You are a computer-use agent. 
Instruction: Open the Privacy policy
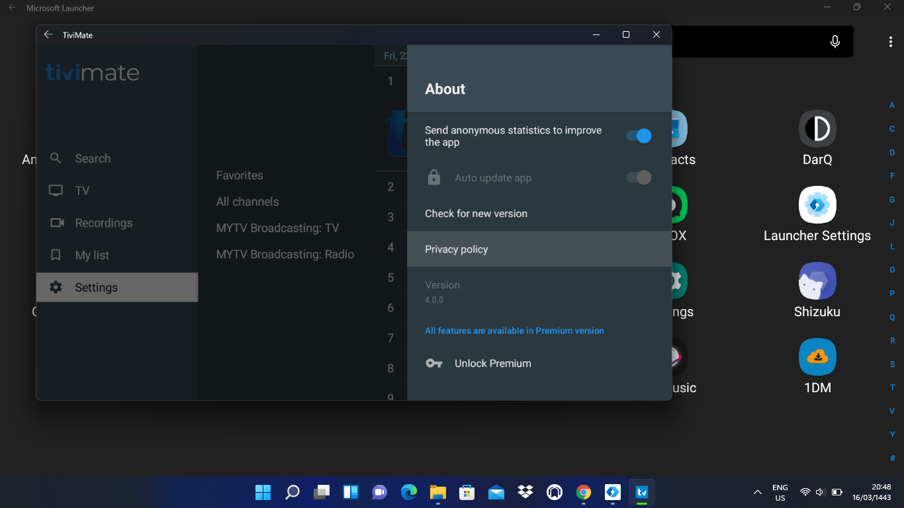[539, 249]
